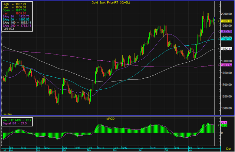The height and width of the screenshot is (152, 235).
Task: Click the 3/31/23 date in legend
Action: pyautogui.click(x=10, y=29)
